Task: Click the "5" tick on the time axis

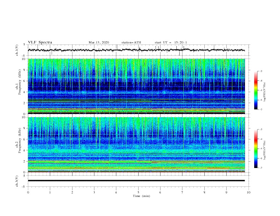Action: click(x=138, y=192)
